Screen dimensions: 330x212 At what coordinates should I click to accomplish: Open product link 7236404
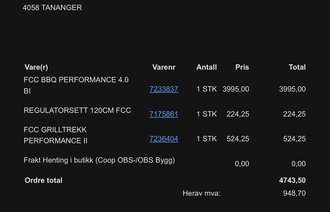coord(164,139)
